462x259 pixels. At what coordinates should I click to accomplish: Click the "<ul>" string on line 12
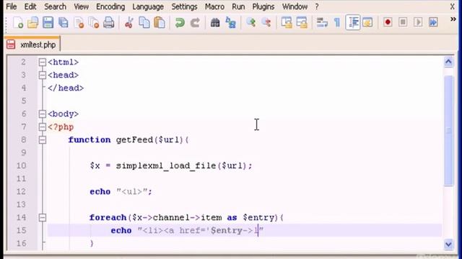pos(132,192)
